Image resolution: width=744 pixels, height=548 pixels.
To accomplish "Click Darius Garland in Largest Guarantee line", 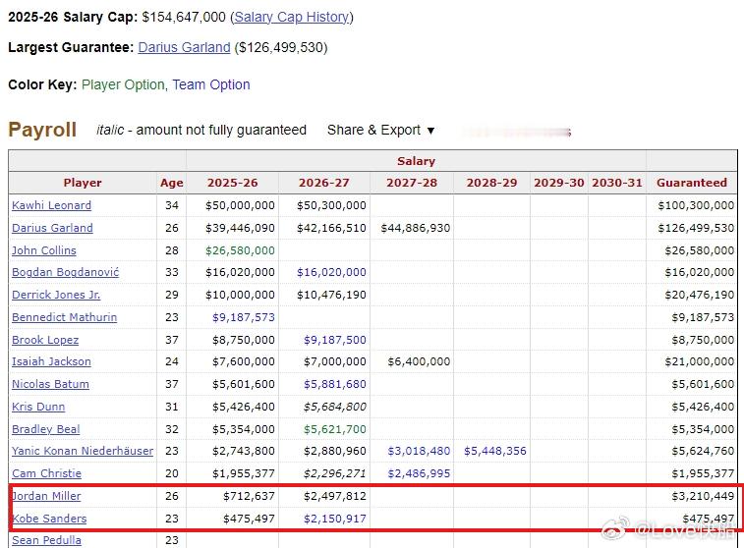I will [x=184, y=47].
